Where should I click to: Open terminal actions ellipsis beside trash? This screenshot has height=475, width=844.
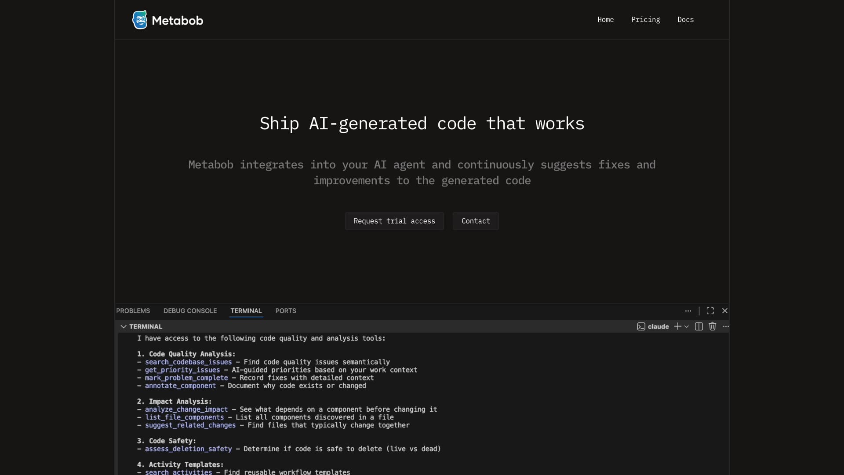tap(726, 326)
